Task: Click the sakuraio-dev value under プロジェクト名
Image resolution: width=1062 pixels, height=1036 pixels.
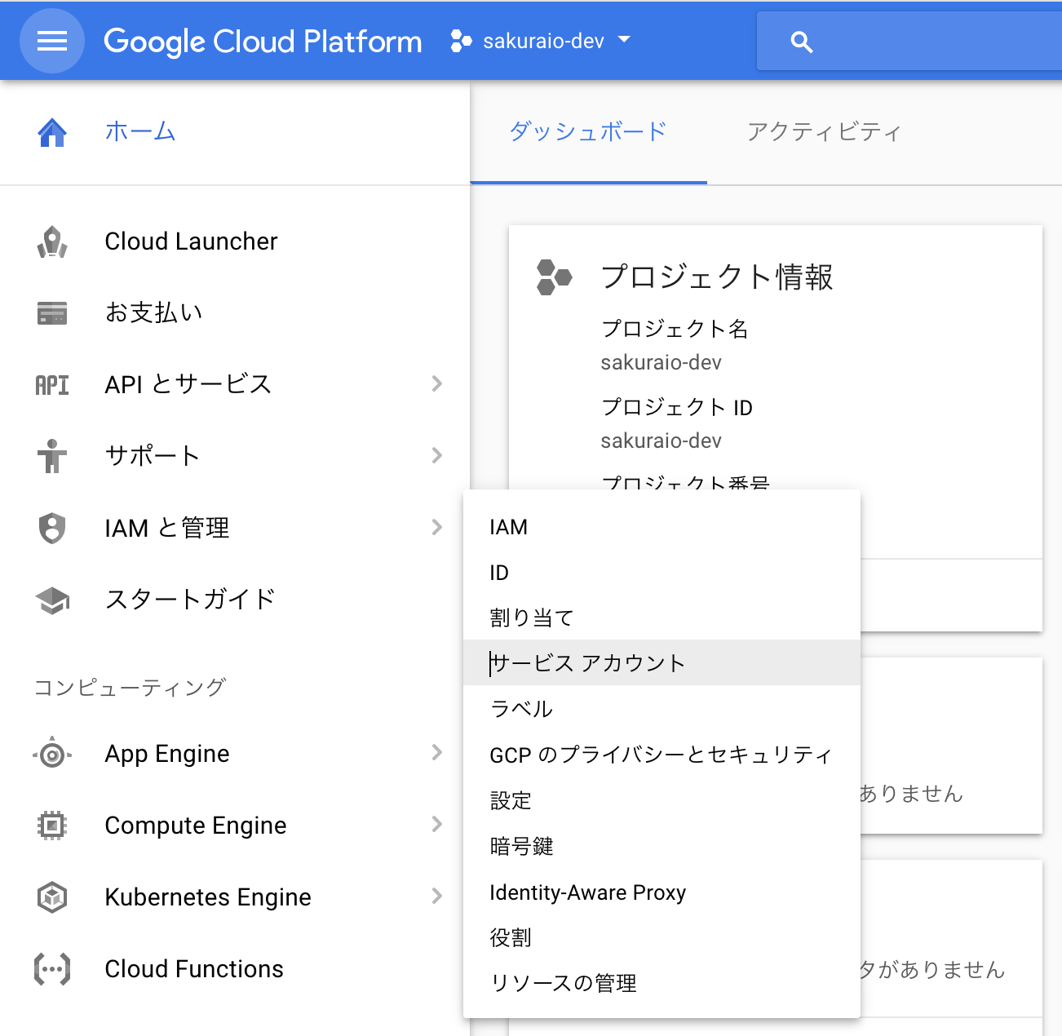Action: click(x=662, y=362)
